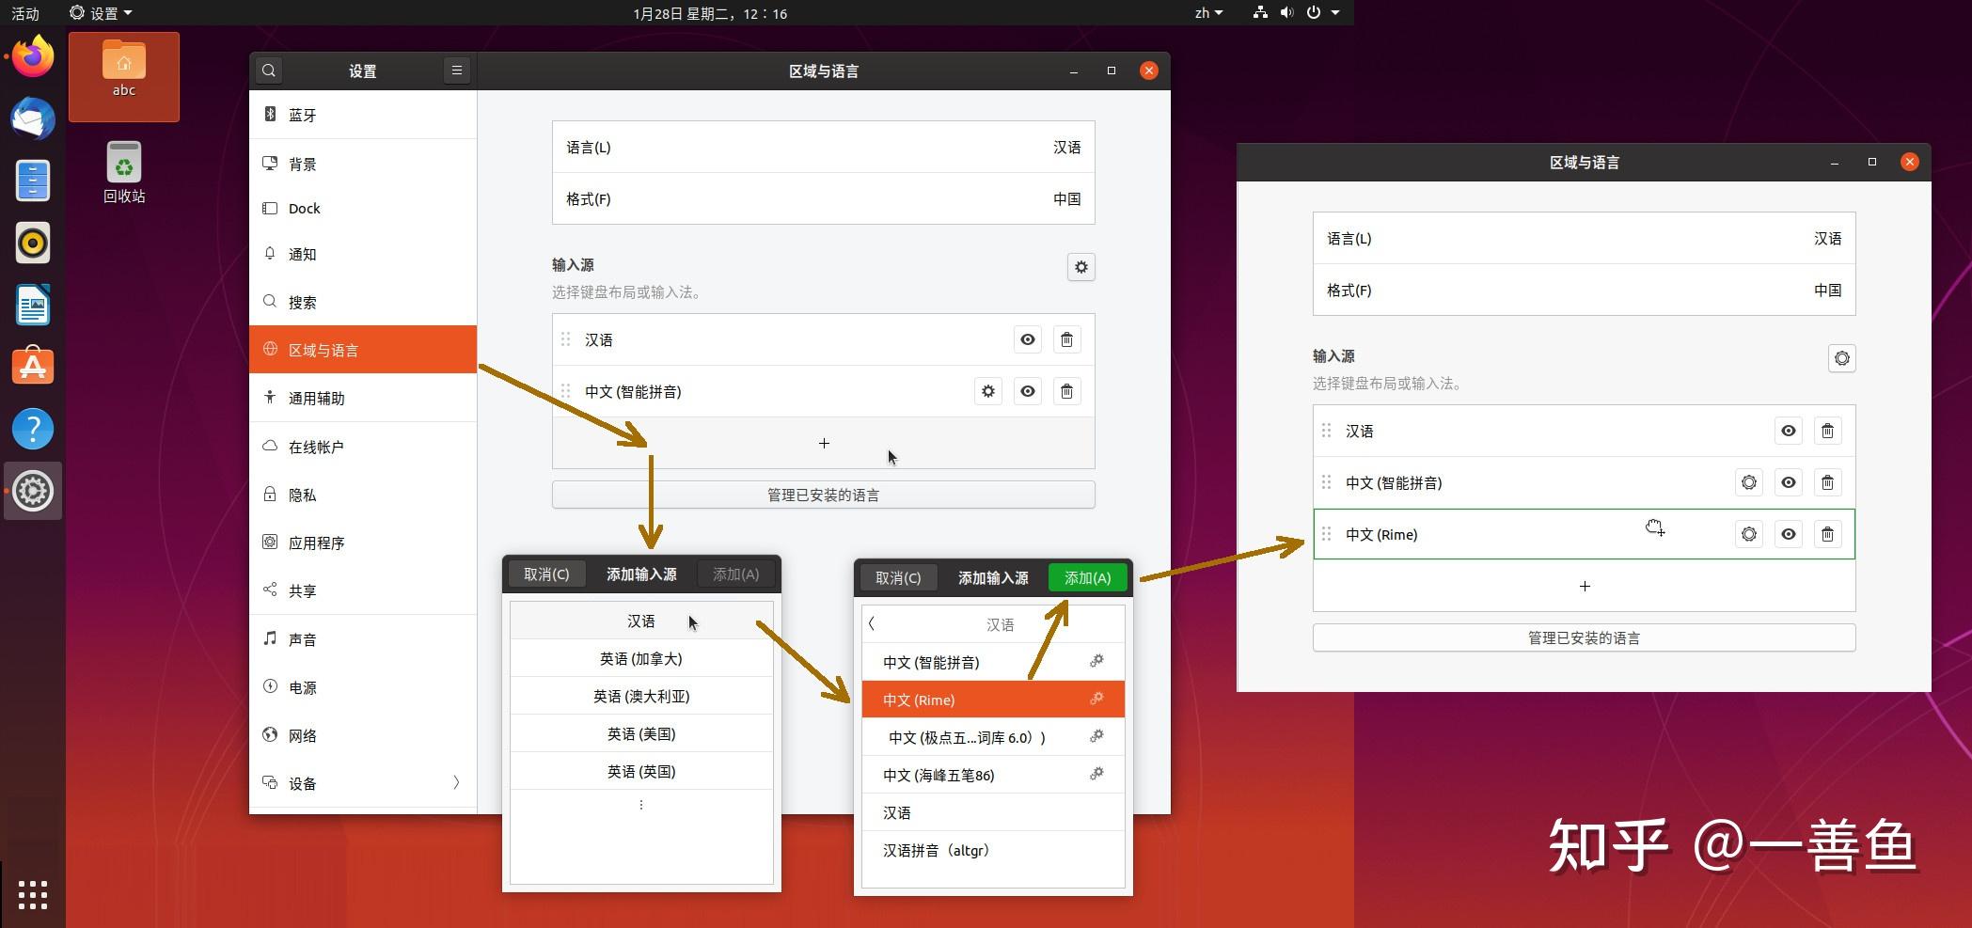
Task: Select 背景 in Settings sidebar
Action: tap(363, 164)
